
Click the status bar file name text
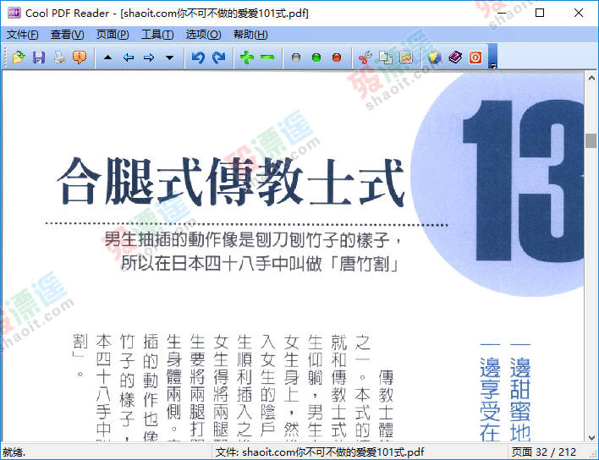pyautogui.click(x=319, y=452)
